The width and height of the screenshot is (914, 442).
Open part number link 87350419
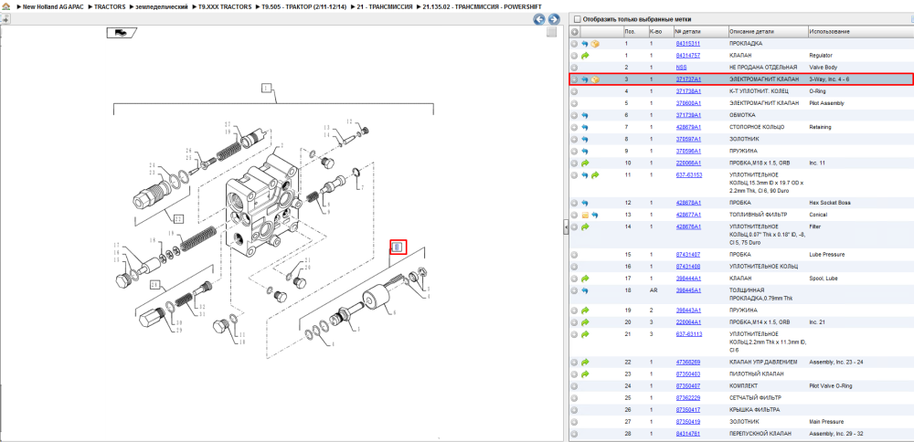coord(688,422)
